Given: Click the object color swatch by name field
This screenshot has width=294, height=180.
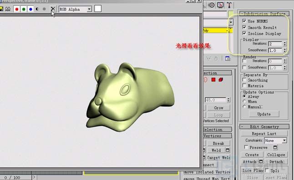Looking at the screenshot, I should (x=231, y=14).
